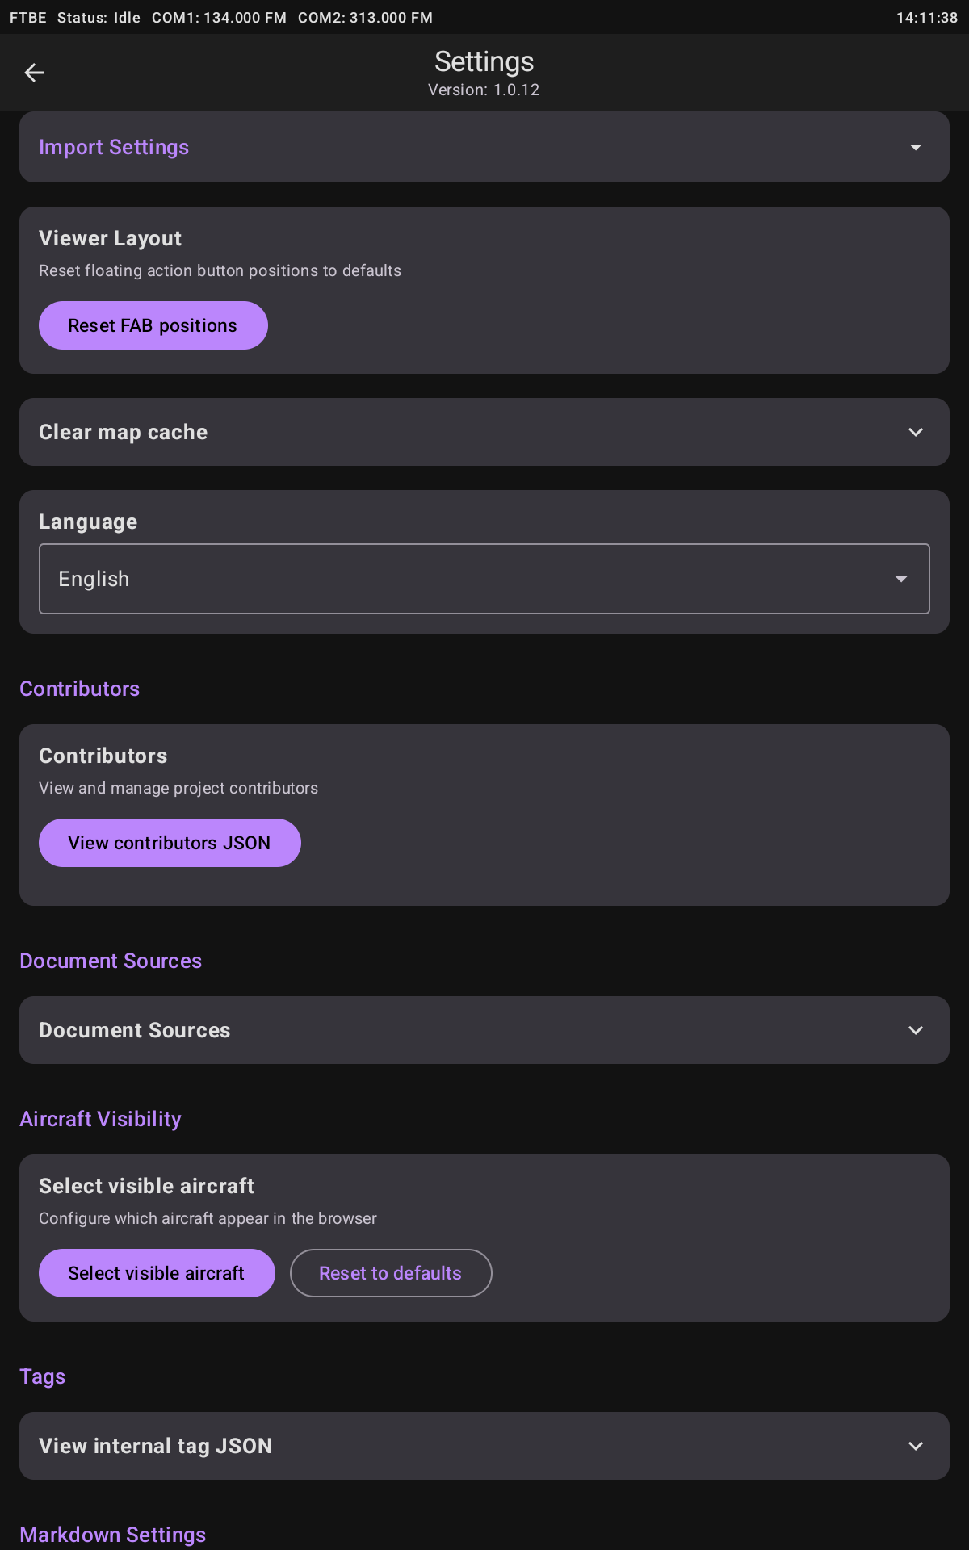
Task: Click the back arrow to leave Settings
Action: 34,73
